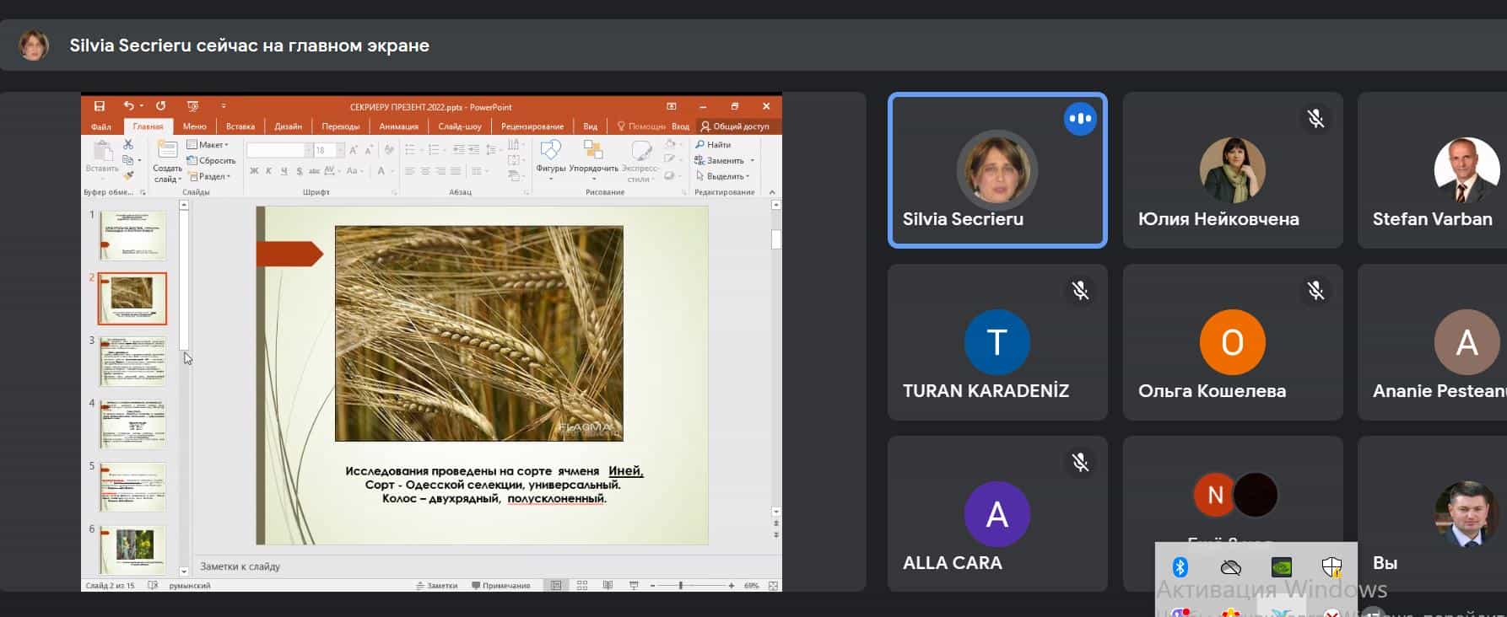Screen dimensions: 1507x617
Task: Click the slide sorter view icon in status bar
Action: point(582,586)
